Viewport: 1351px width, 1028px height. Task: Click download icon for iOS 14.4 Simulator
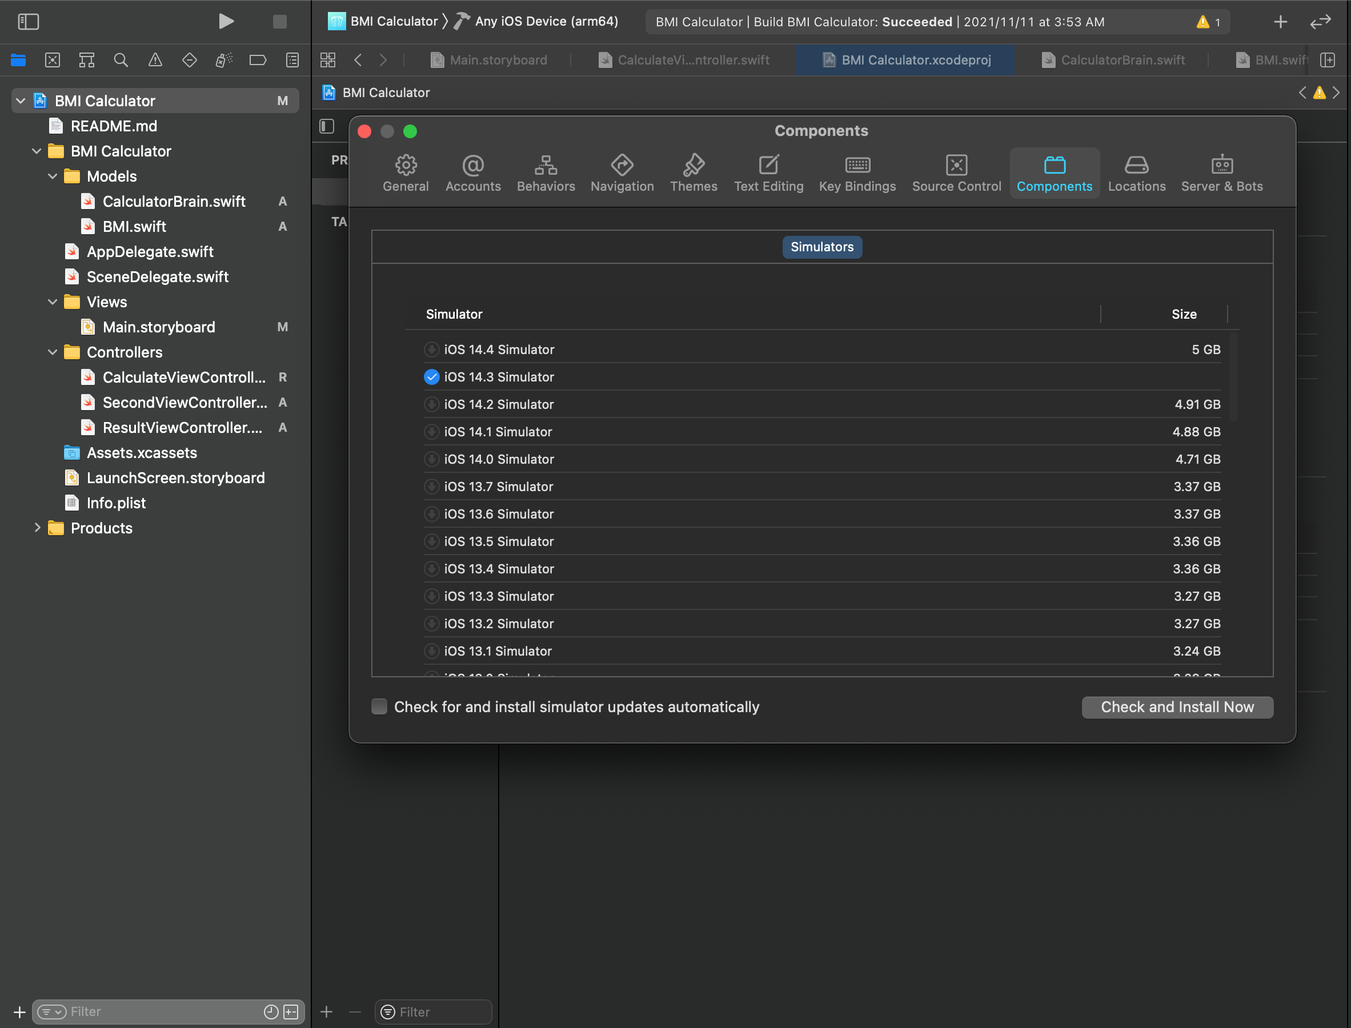[x=431, y=350]
